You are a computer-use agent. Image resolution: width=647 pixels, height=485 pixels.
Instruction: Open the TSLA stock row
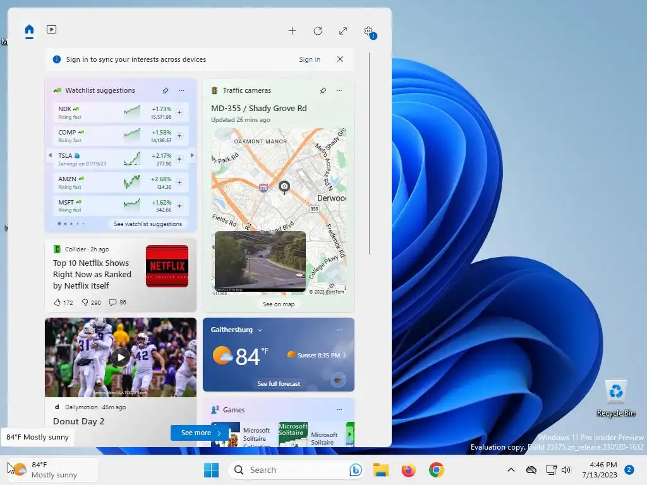pyautogui.click(x=121, y=159)
